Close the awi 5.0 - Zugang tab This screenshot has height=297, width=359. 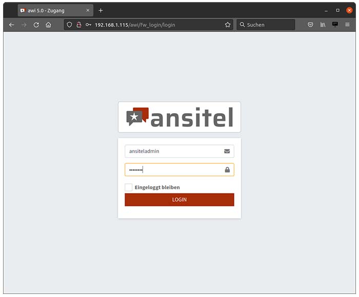pos(88,10)
